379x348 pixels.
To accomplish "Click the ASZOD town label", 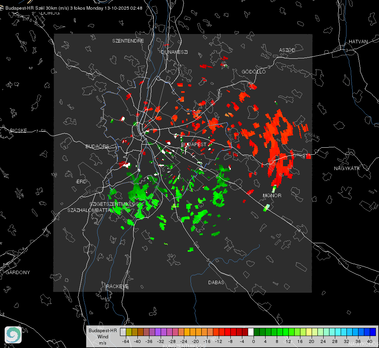I will [x=287, y=50].
